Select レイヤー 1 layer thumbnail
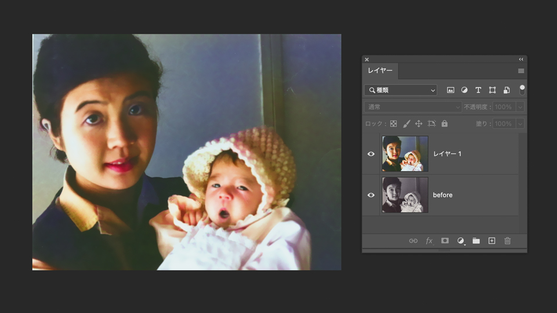The image size is (557, 313). point(405,154)
